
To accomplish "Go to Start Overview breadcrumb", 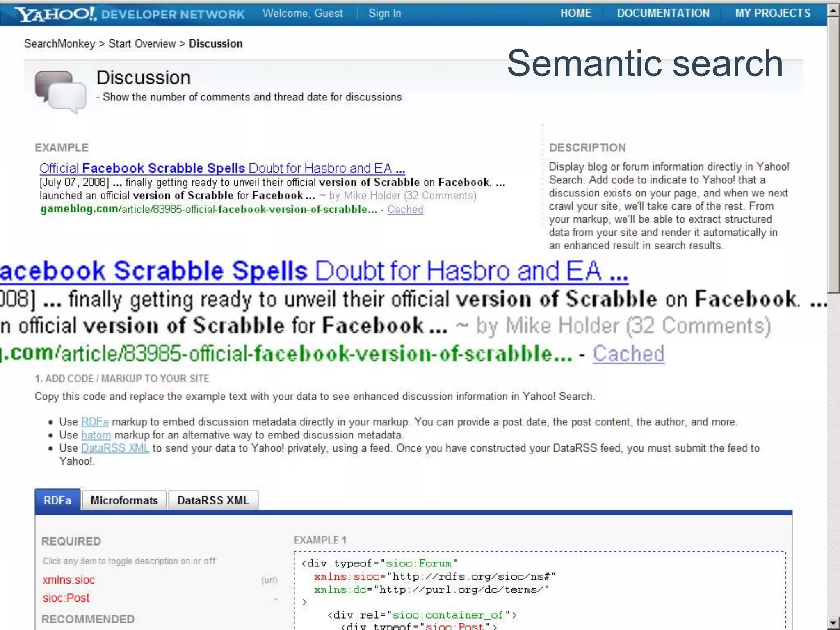I will pyautogui.click(x=142, y=43).
